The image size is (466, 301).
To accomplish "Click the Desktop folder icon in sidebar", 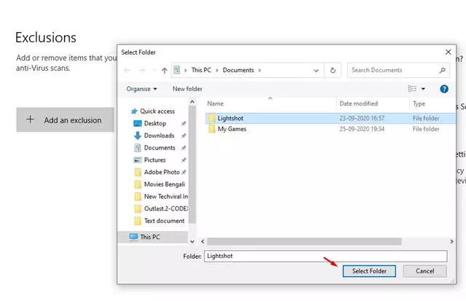I will [x=138, y=123].
